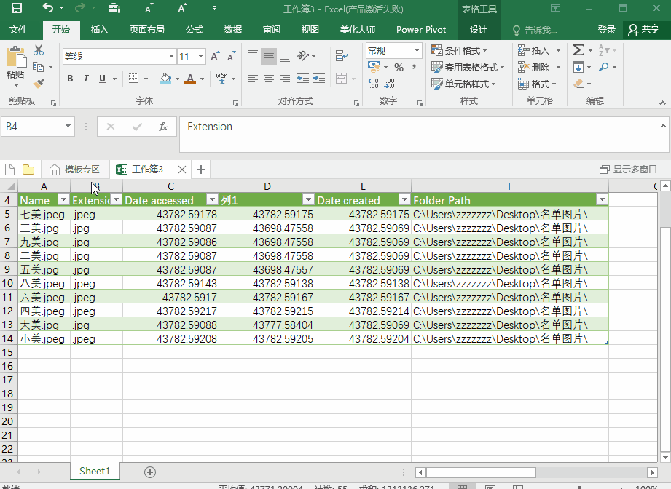Click the 条件格式 button

(x=459, y=50)
